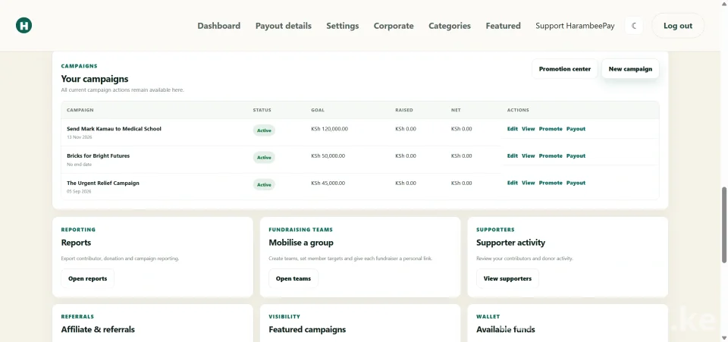Click Bricks for Bright Futures title
The height and width of the screenshot is (342, 728).
pyautogui.click(x=98, y=155)
